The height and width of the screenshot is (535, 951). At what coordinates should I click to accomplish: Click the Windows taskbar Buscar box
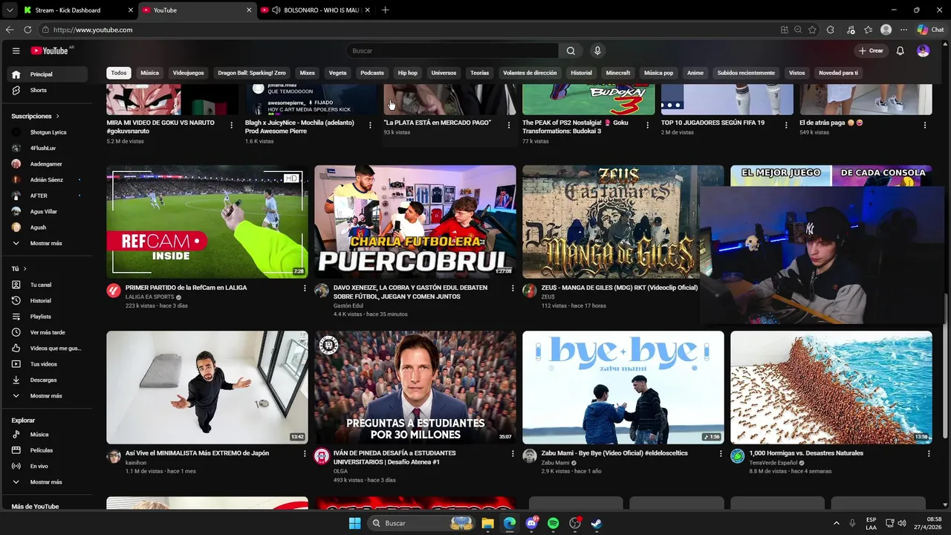tap(421, 523)
